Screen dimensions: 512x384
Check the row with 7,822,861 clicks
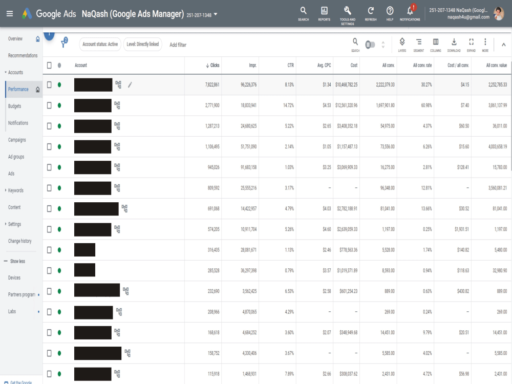49,85
